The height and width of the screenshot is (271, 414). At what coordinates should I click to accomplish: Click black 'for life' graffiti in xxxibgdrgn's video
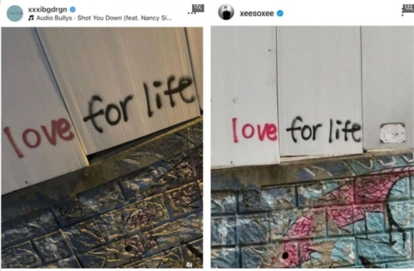click(139, 104)
